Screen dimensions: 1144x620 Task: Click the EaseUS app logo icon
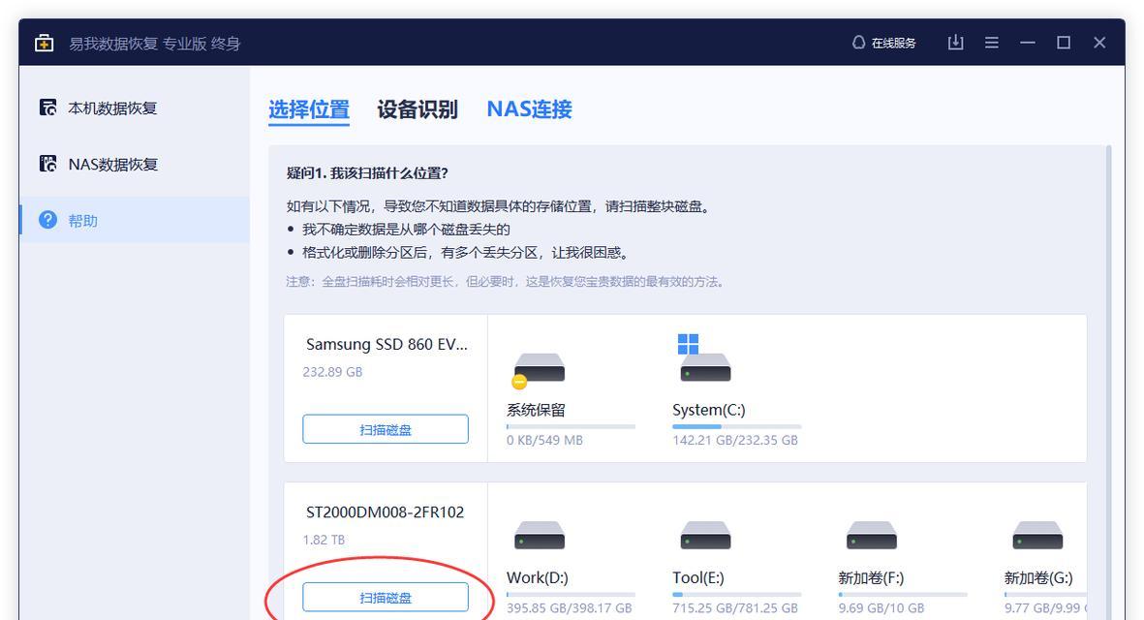pyautogui.click(x=45, y=43)
